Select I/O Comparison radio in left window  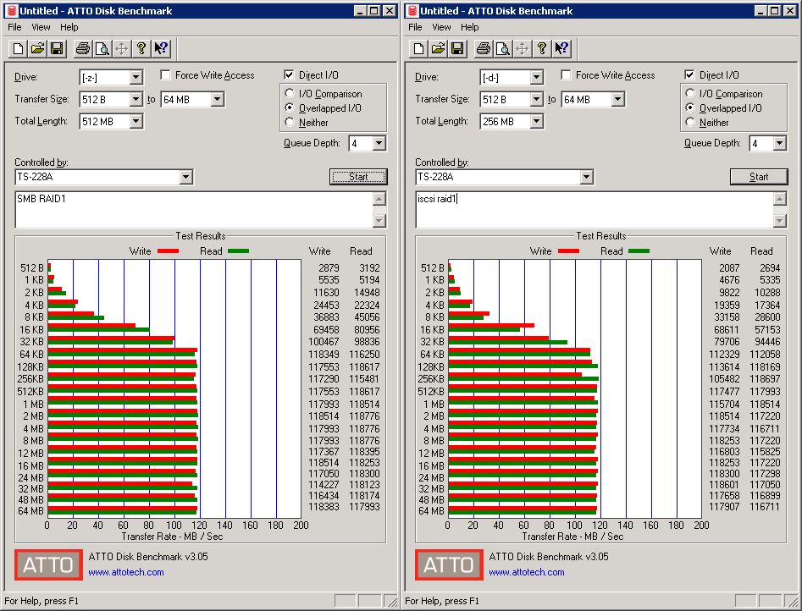coord(290,94)
